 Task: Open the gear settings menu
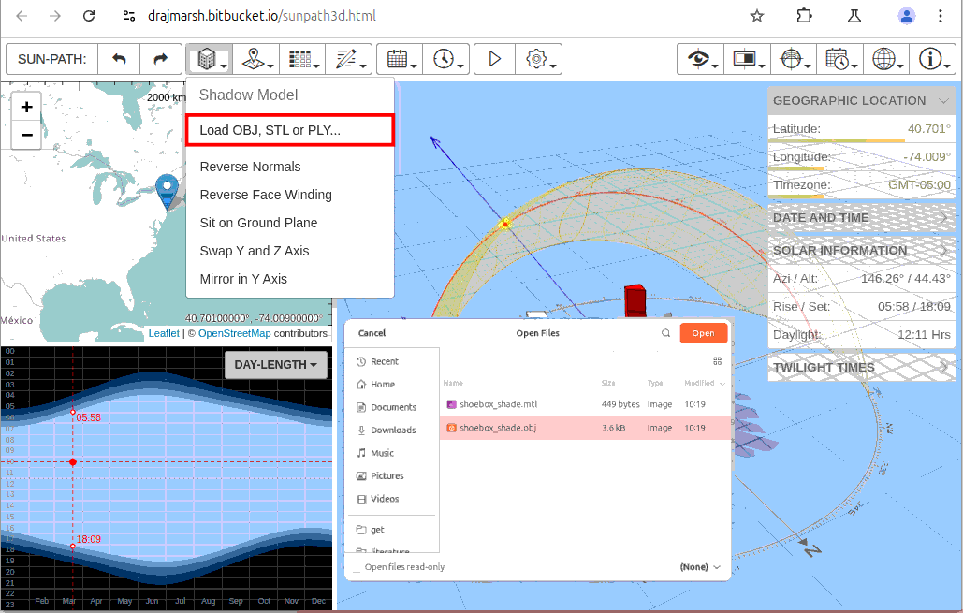pos(538,59)
